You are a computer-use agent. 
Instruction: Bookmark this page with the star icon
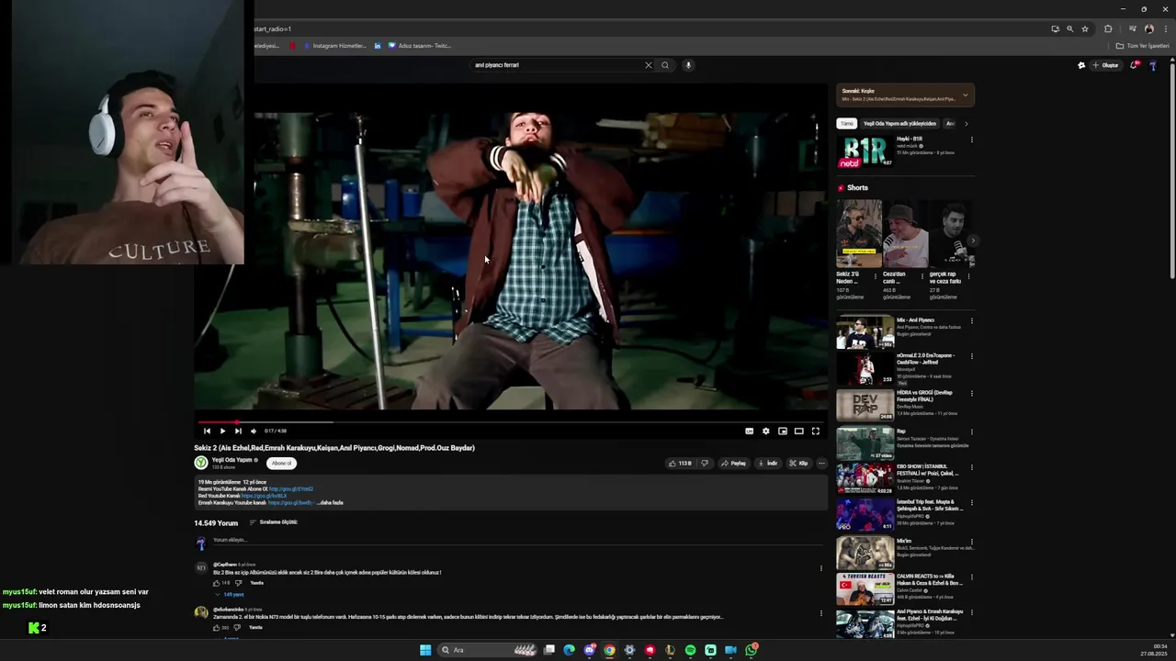[x=1085, y=28]
